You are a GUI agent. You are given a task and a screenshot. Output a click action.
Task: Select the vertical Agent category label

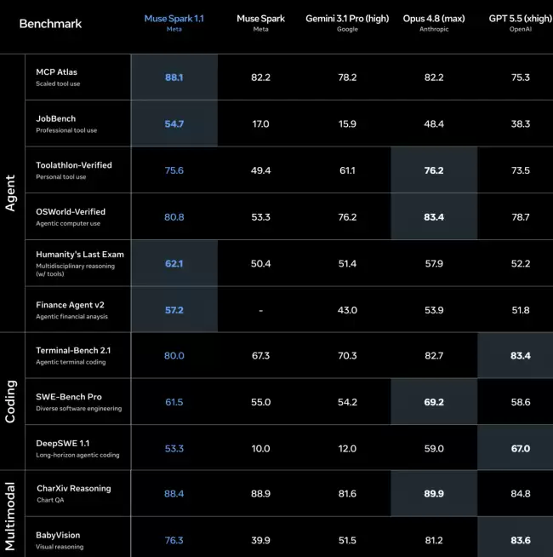pos(10,193)
